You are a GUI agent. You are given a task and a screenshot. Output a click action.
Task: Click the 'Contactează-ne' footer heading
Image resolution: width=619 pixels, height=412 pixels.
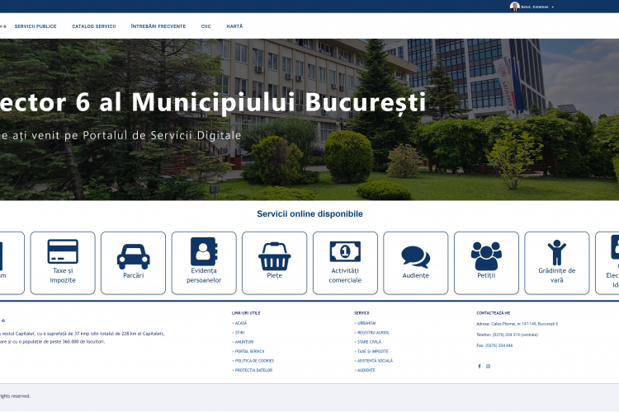coord(493,313)
